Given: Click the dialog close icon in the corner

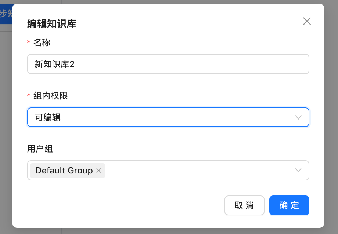Looking at the screenshot, I should coord(307,21).
